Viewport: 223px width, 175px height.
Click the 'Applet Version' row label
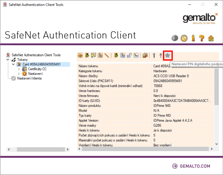pos(88,121)
